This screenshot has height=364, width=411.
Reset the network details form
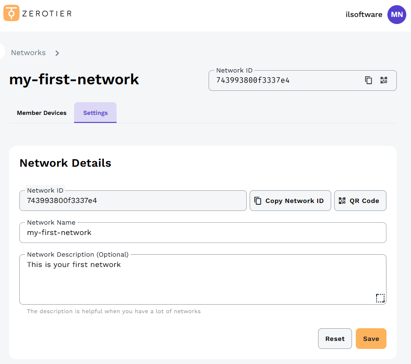[335, 339]
